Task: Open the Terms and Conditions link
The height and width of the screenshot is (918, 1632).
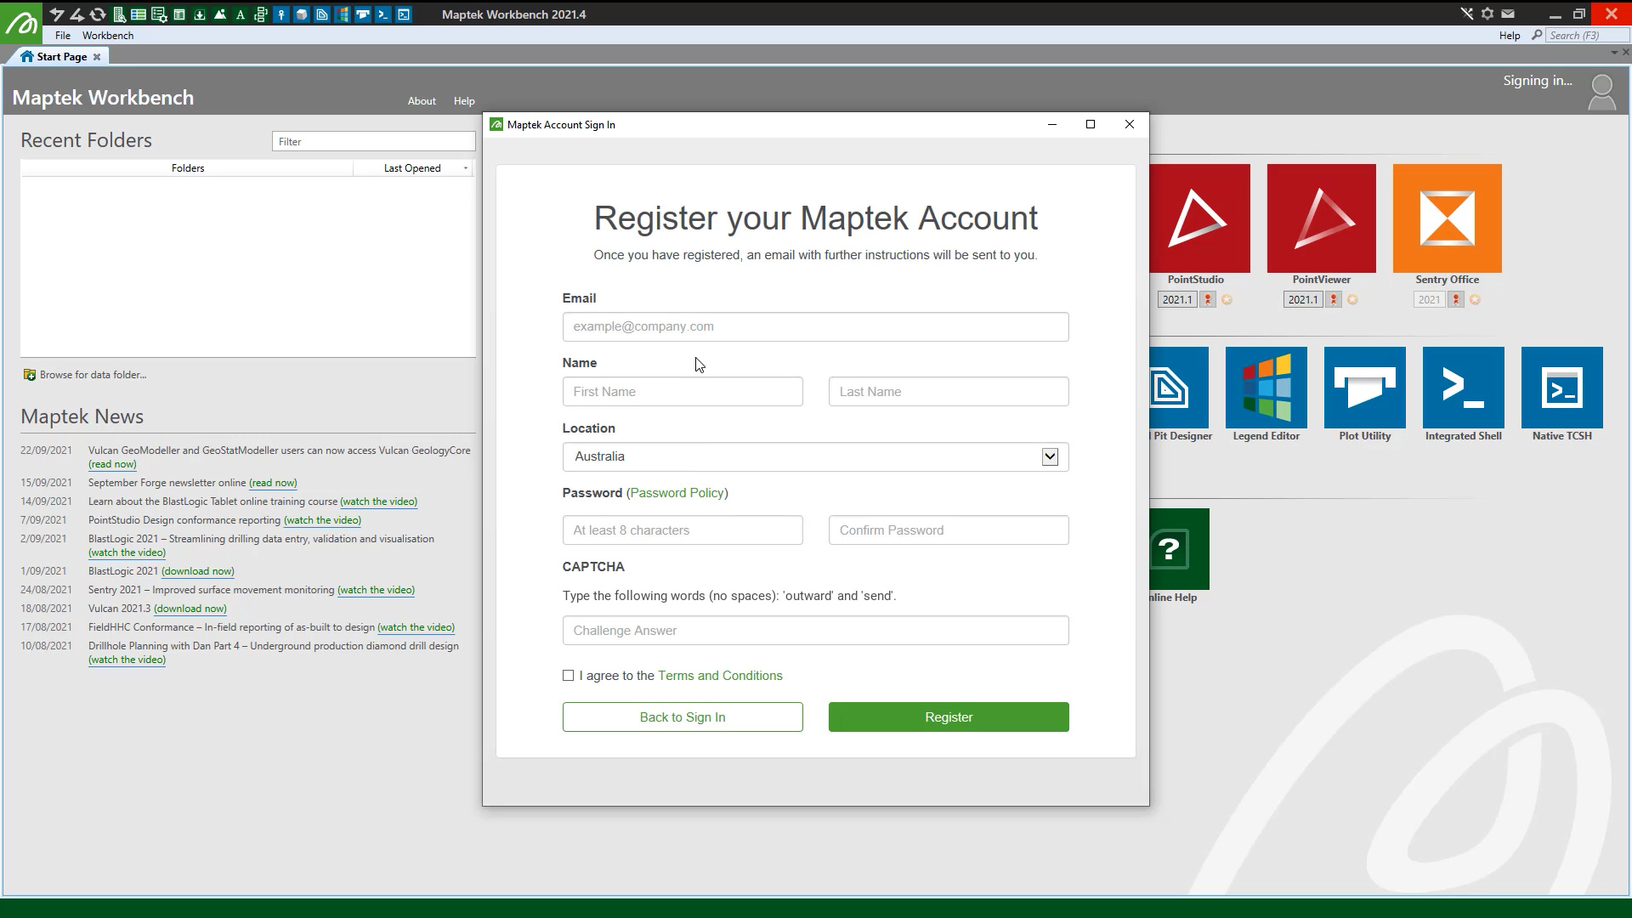Action: pos(720,676)
